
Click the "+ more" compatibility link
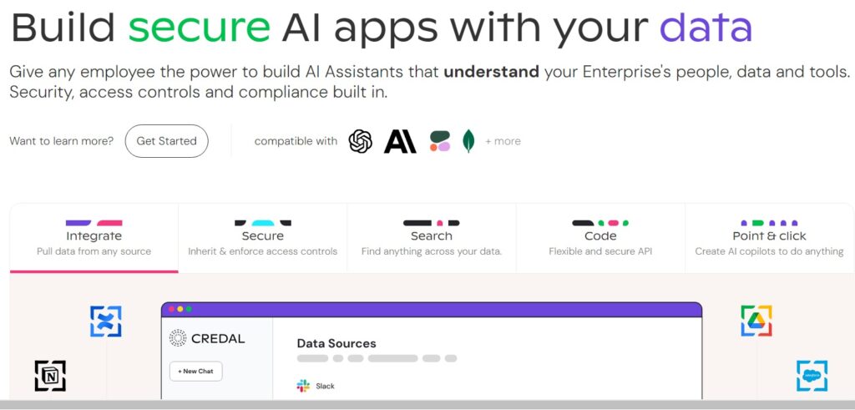point(503,141)
